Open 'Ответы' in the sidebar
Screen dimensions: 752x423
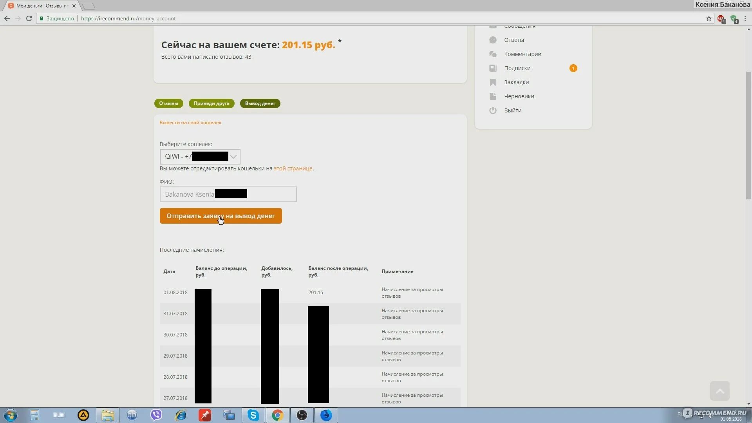(514, 40)
